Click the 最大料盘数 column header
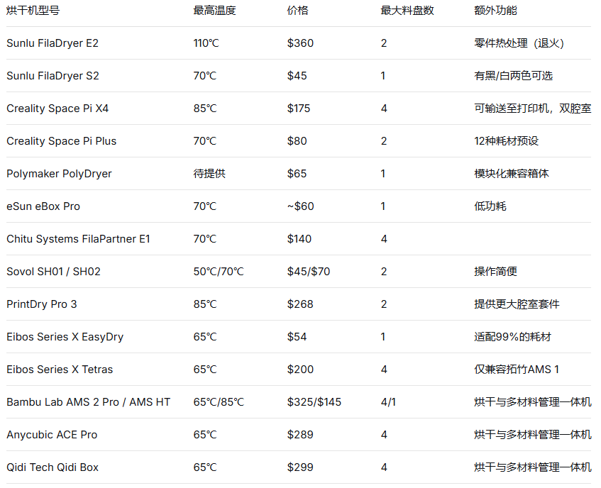Viewport: 601px width, 488px height. click(407, 11)
